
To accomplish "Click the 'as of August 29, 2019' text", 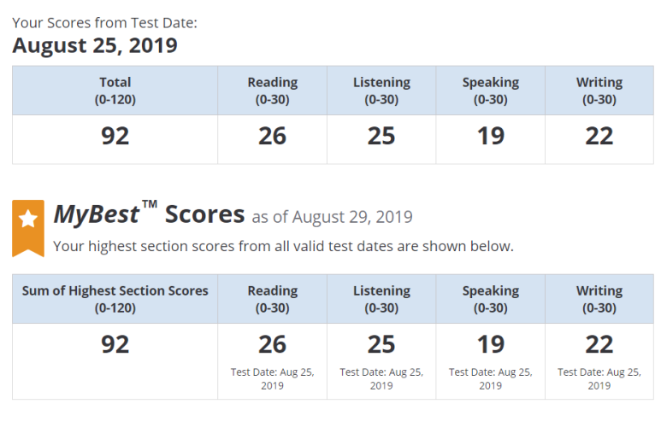I will tap(332, 217).
